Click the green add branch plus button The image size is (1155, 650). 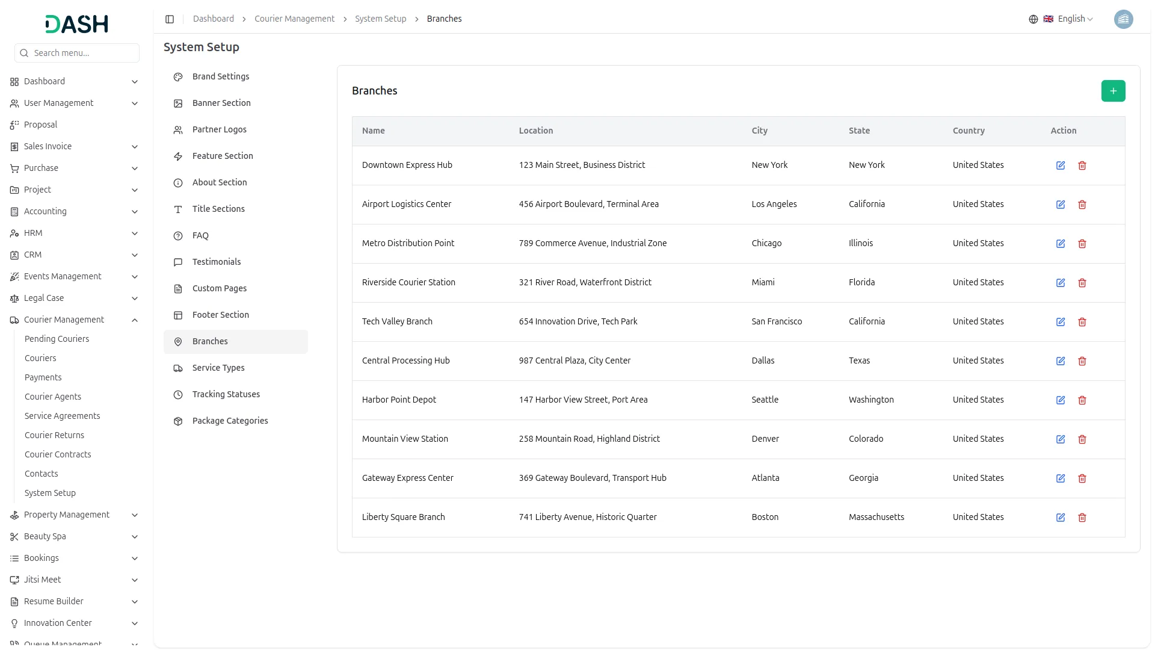click(1113, 91)
